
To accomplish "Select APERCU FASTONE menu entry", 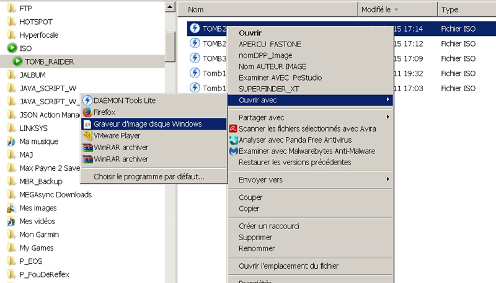I will 311,44.
